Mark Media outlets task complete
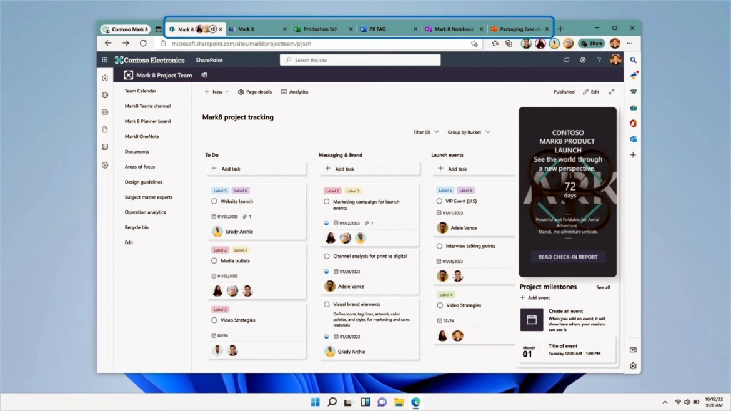 214,261
